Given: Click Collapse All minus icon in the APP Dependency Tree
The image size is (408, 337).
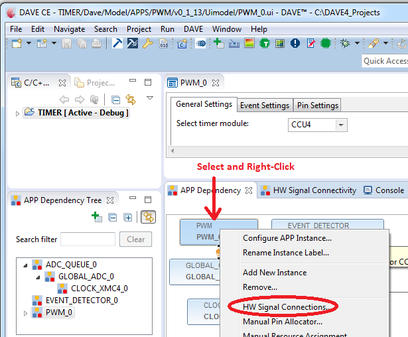Looking at the screenshot, I should pyautogui.click(x=112, y=218).
